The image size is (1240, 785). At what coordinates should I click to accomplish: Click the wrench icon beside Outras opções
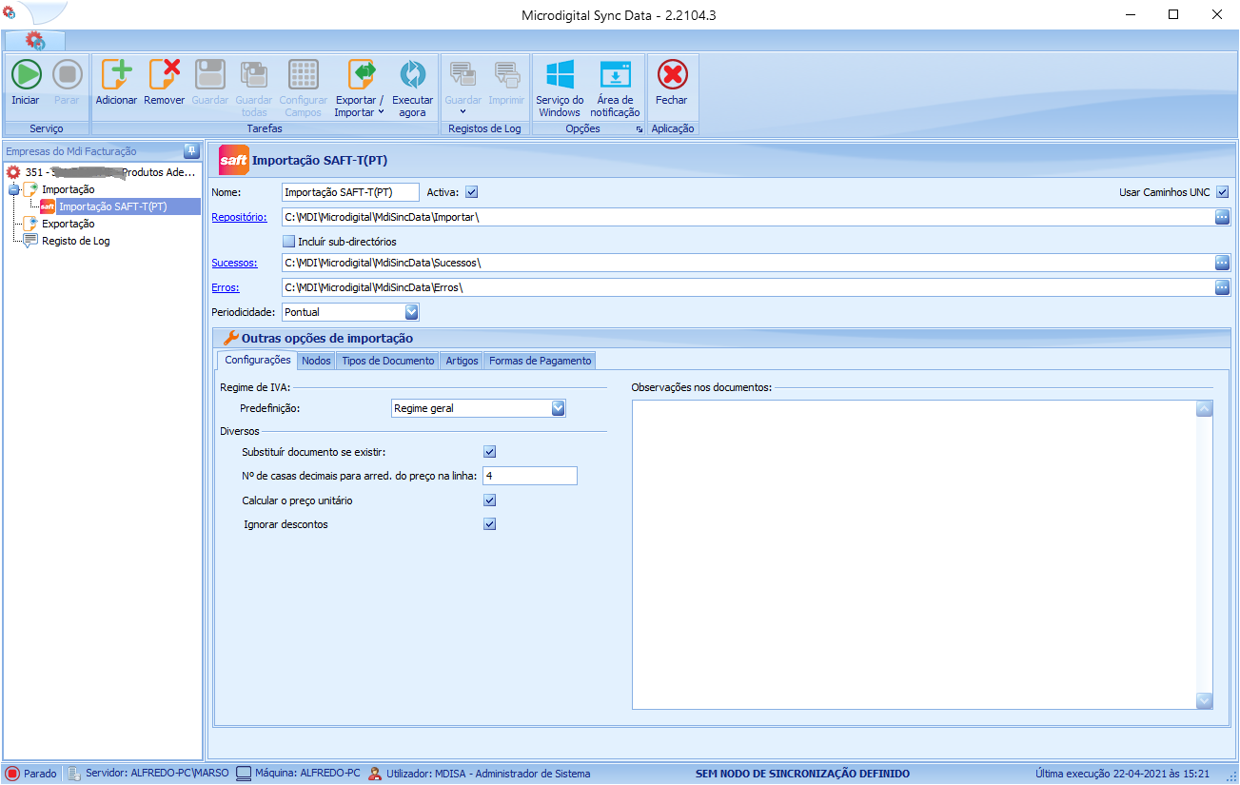(x=229, y=338)
